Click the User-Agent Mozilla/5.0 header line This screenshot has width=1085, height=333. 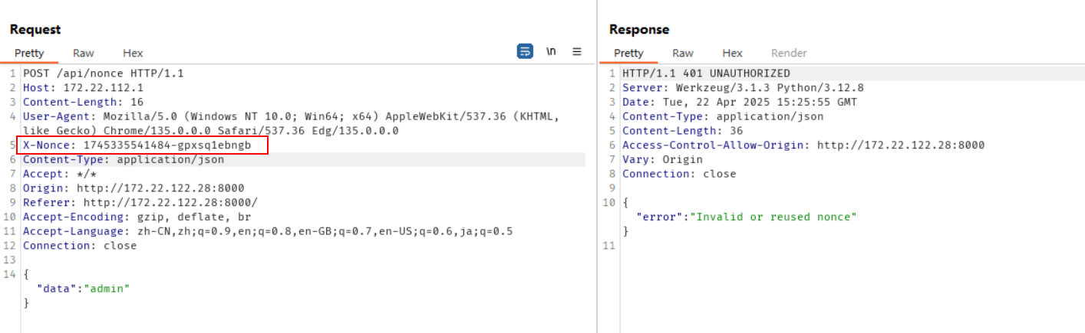point(292,123)
